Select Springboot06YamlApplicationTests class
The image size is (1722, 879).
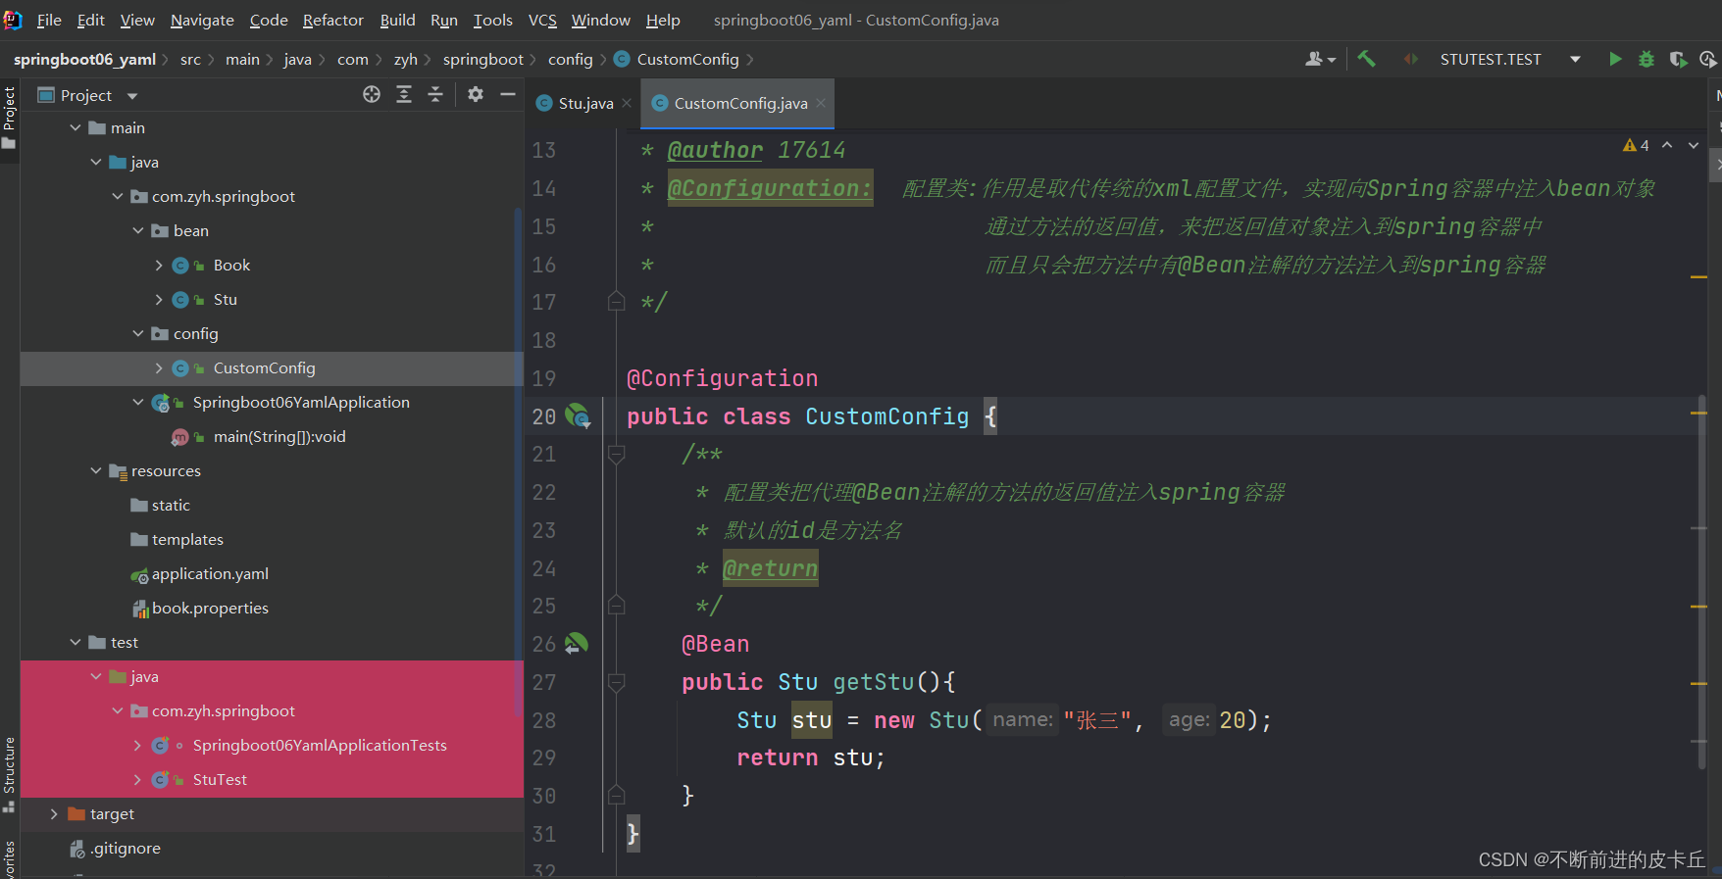(320, 745)
